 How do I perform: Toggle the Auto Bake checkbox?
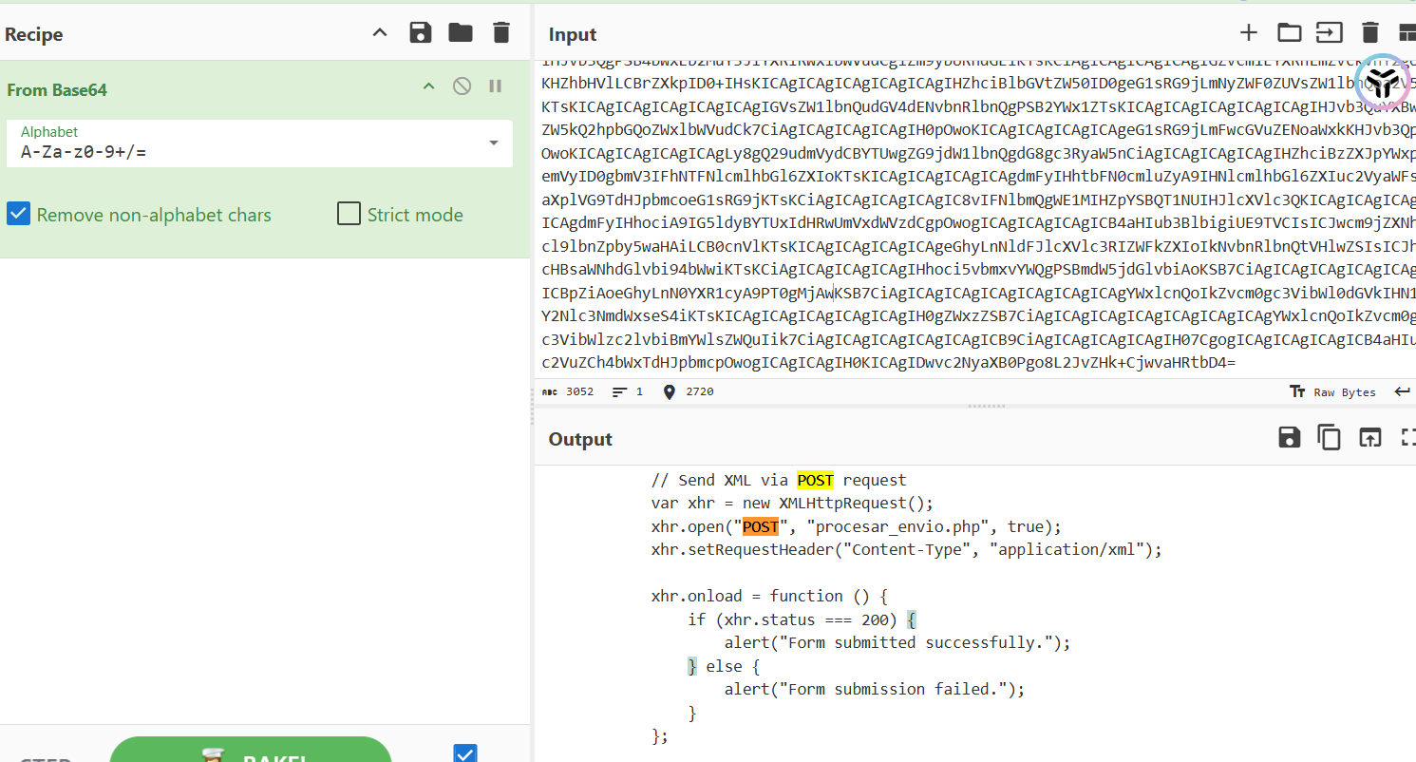click(x=465, y=753)
